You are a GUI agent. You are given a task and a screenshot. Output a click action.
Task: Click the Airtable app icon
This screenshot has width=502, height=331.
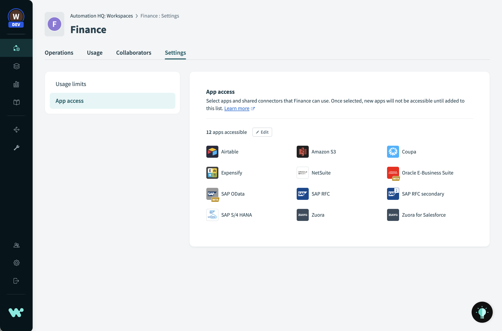[x=212, y=152]
